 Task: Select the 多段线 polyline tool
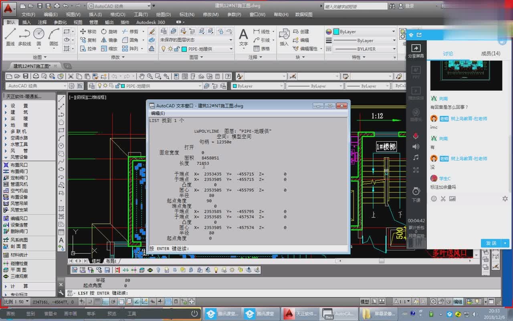24,37
